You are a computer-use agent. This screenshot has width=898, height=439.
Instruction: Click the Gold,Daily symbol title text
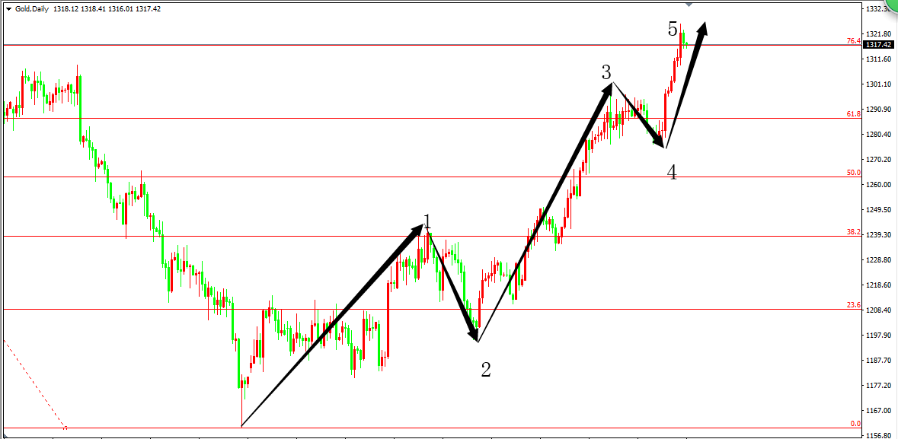pyautogui.click(x=33, y=9)
